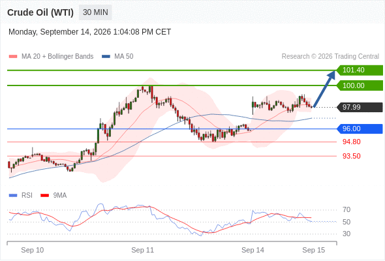Click the RSI 50 level label
Image resolution: width=385 pixels, height=261 pixels.
pyautogui.click(x=346, y=222)
